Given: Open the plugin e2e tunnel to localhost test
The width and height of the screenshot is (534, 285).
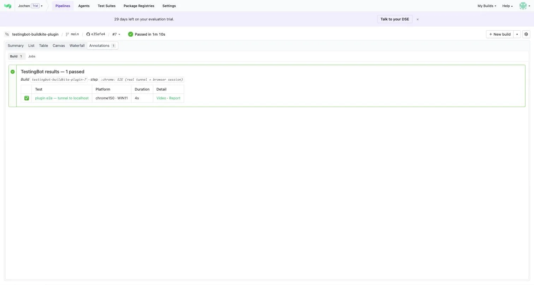Looking at the screenshot, I should 62,98.
